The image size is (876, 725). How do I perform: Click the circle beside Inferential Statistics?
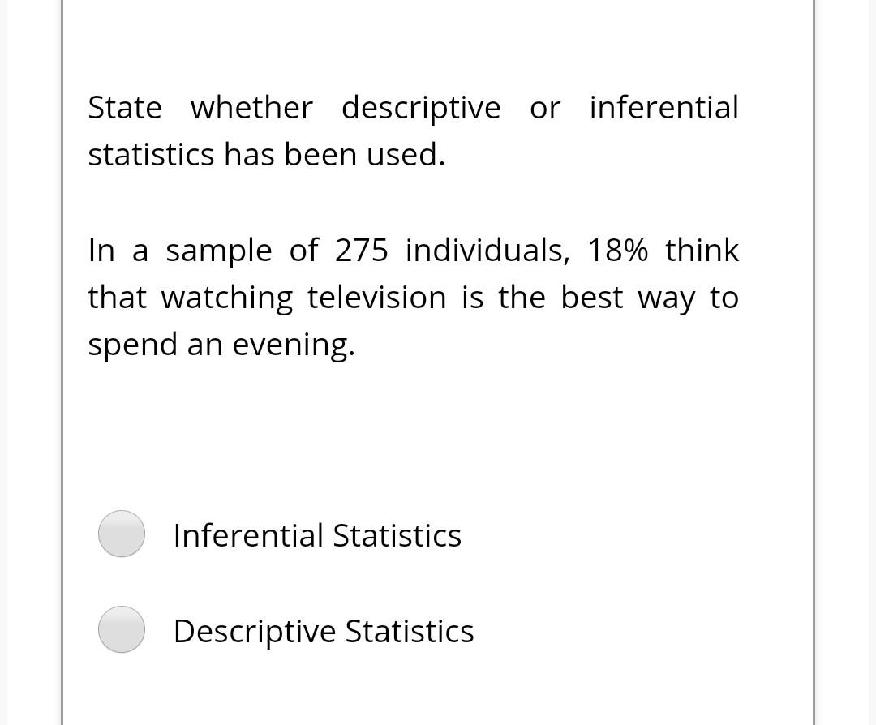click(x=121, y=534)
